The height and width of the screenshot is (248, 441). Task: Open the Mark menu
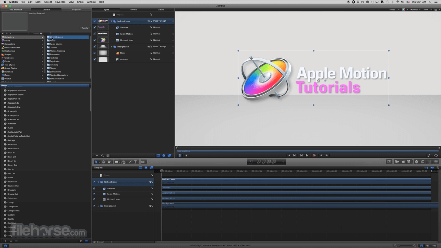point(38,2)
